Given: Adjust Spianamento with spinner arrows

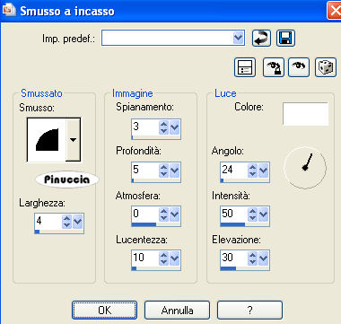Looking at the screenshot, I should coord(163,127).
